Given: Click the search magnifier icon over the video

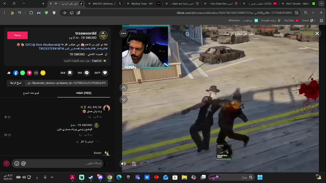Looking at the screenshot, I should click(x=187, y=34).
